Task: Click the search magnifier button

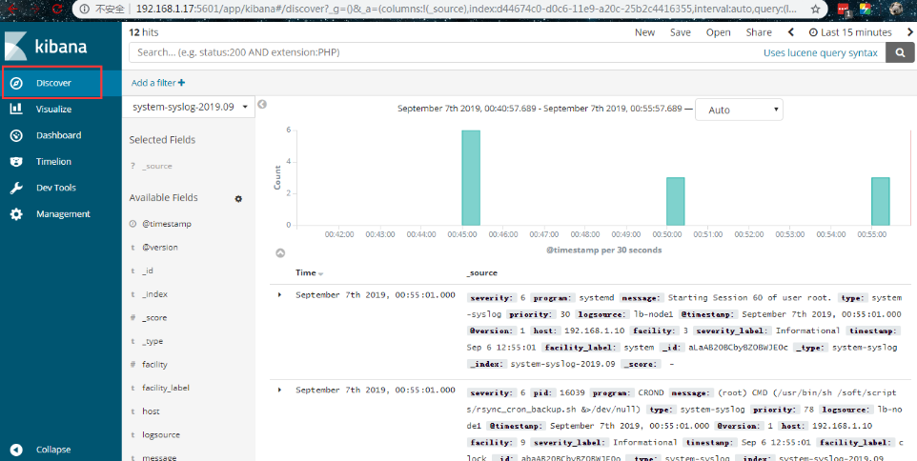Action: tap(900, 52)
